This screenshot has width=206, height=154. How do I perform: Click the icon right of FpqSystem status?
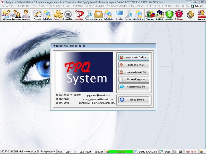(201, 151)
